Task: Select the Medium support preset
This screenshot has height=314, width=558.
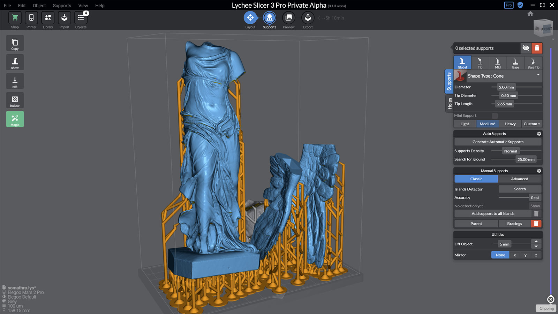Action: click(x=488, y=124)
